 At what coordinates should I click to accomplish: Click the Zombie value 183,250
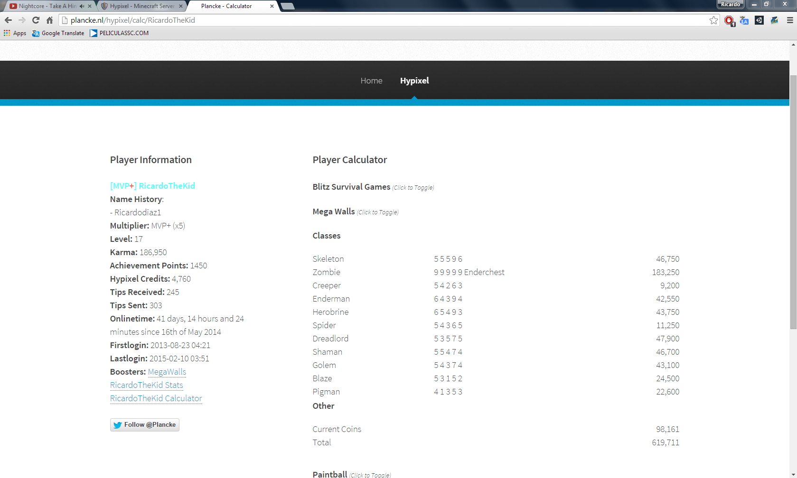pyautogui.click(x=666, y=272)
